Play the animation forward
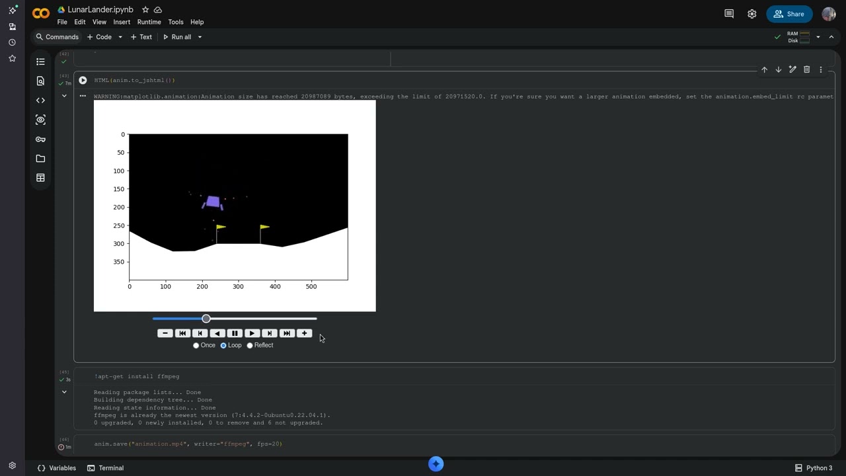 pyautogui.click(x=252, y=333)
